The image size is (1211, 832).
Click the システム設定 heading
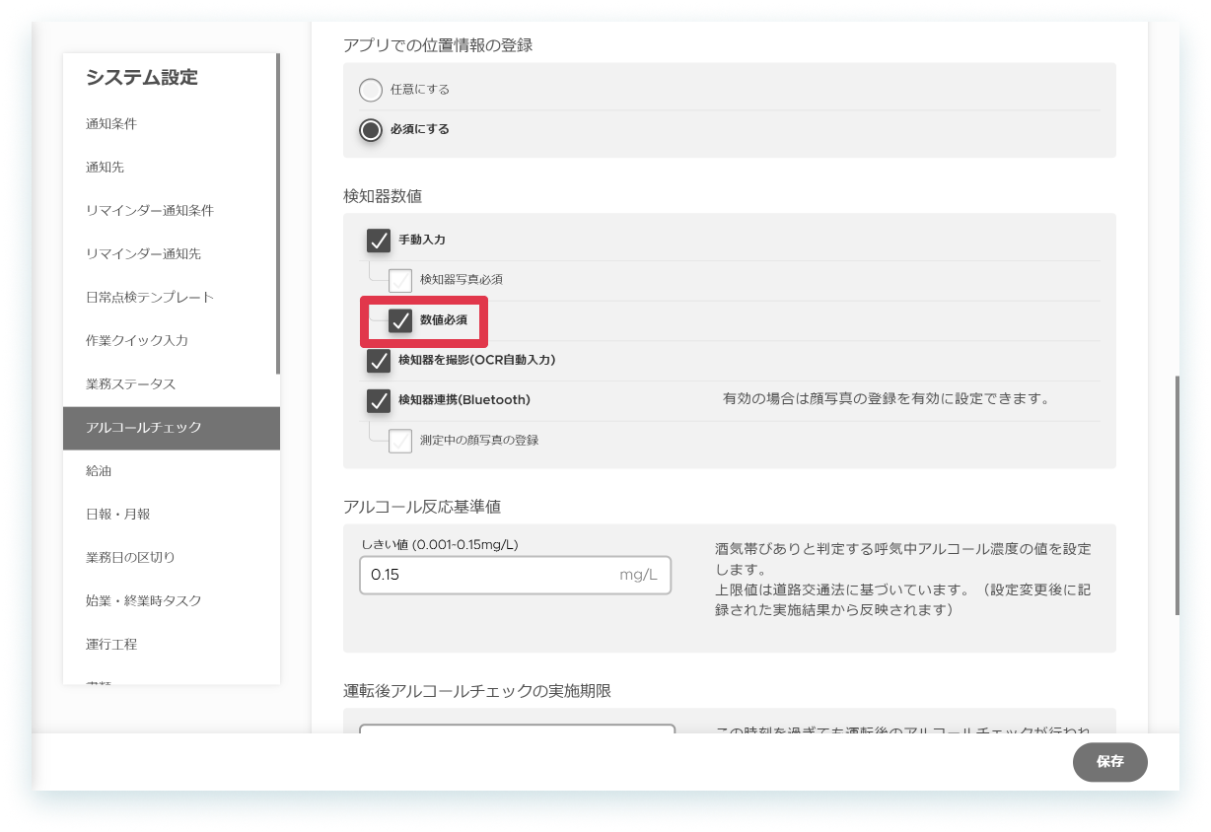click(x=142, y=78)
